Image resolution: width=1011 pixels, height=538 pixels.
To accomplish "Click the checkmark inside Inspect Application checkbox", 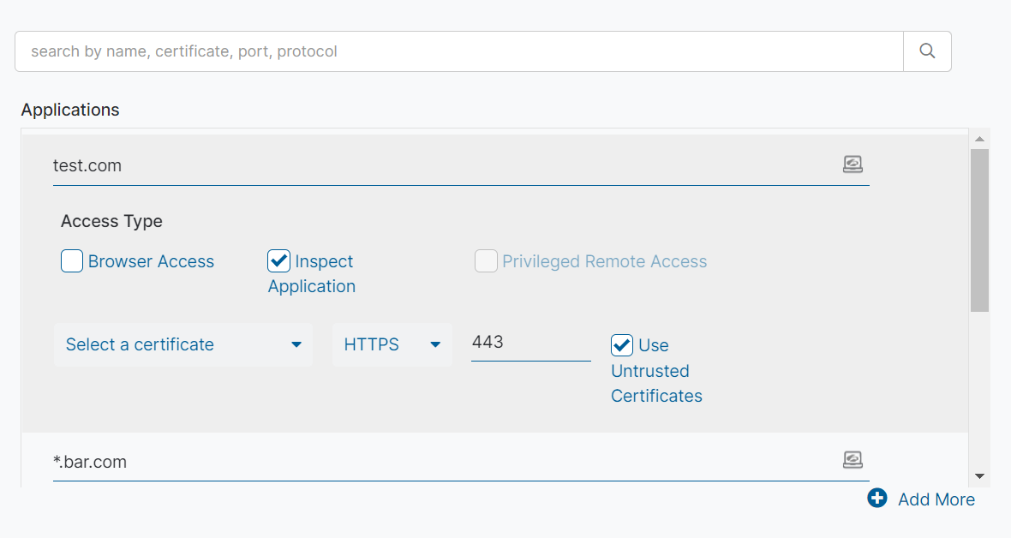I will [x=278, y=260].
